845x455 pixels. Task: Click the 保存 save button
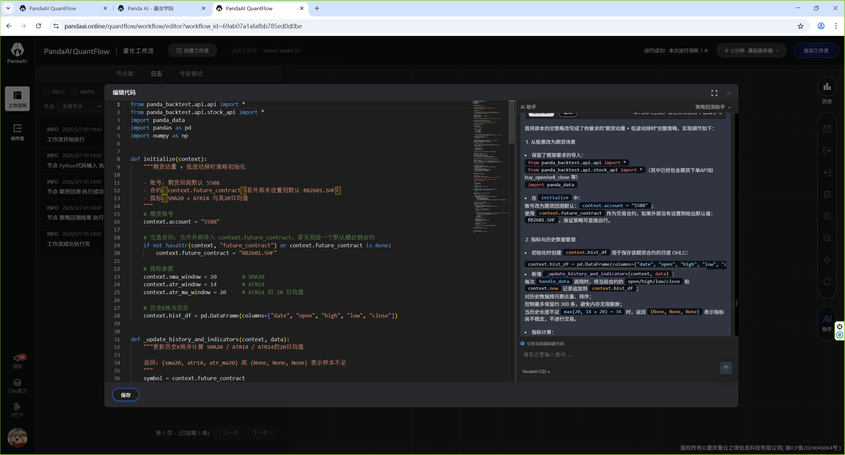[x=126, y=395]
